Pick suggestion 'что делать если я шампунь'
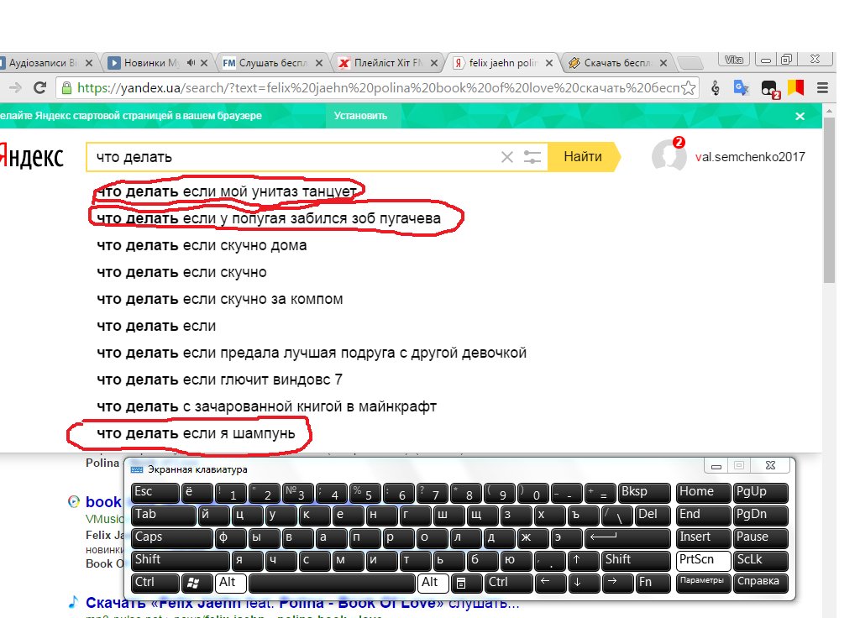This screenshot has height=618, width=860. coord(196,433)
